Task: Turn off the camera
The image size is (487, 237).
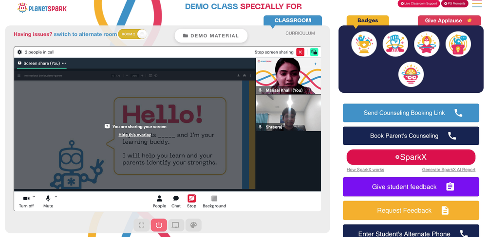Action: point(26,202)
